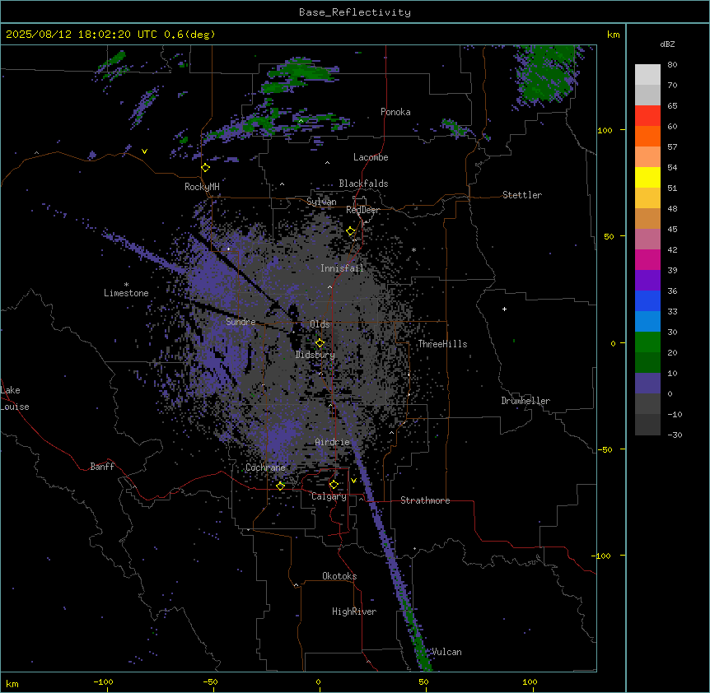Click the yellow V marker northwest of RockyMH
The image size is (710, 693).
[x=144, y=151]
